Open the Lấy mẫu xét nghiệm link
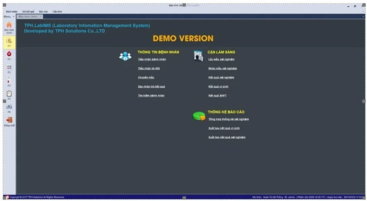Viewport: 367px width, 201px height. 221,59
